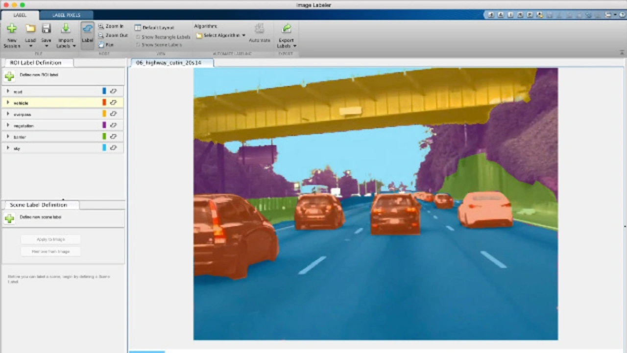
Task: Click the Zoom Out tool
Action: tap(112, 35)
